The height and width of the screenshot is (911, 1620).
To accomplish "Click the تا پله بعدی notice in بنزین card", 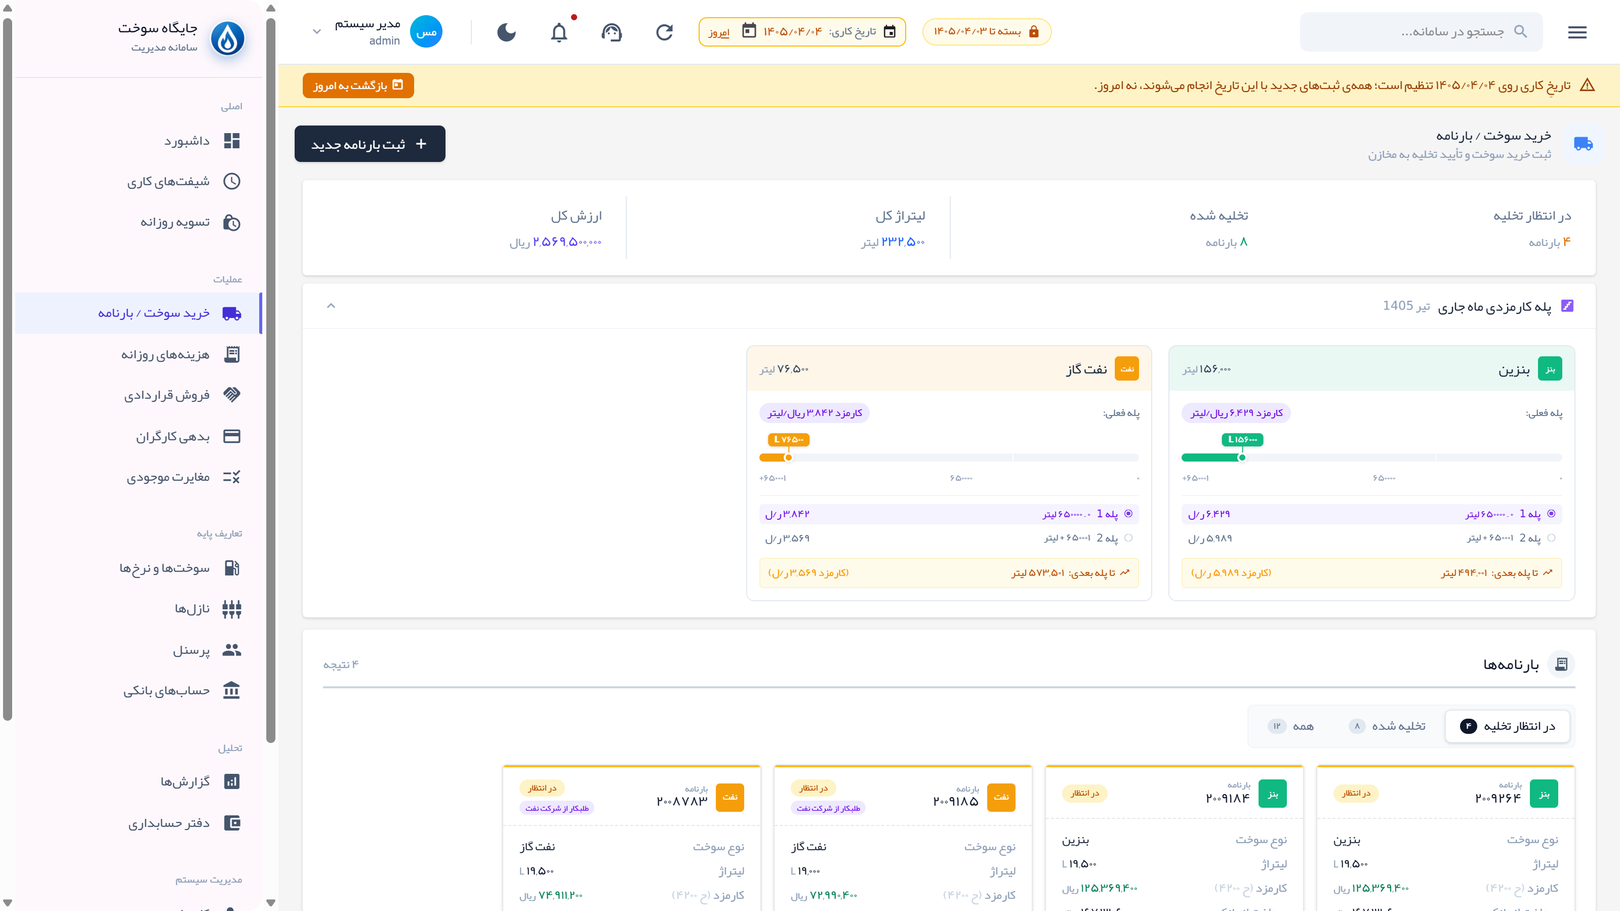I will click(x=1371, y=573).
